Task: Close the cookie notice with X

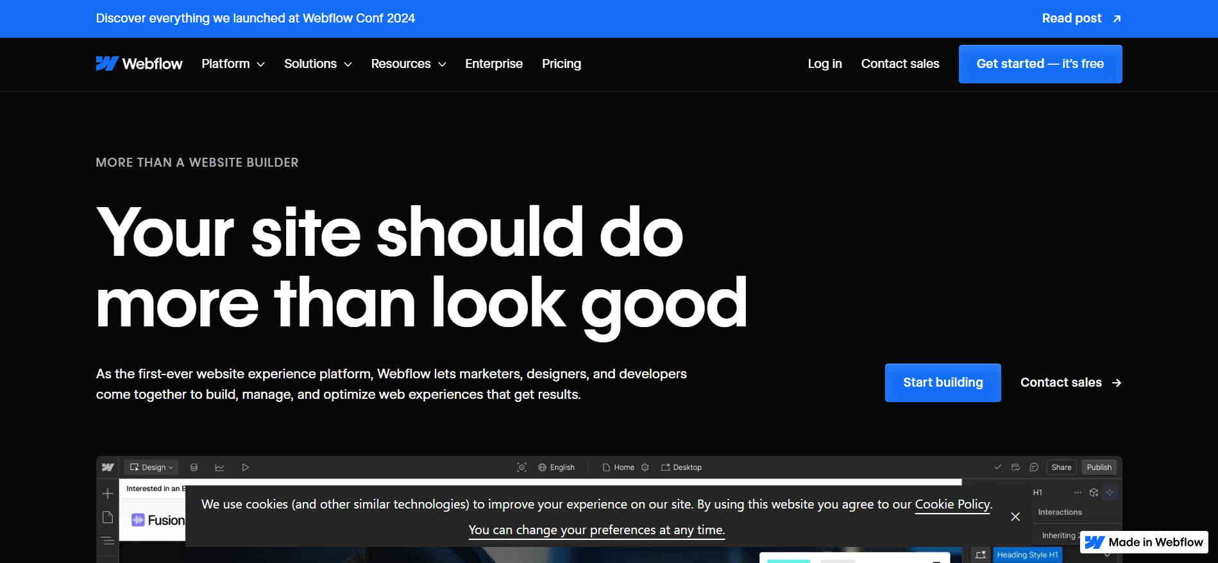Action: point(1015,516)
